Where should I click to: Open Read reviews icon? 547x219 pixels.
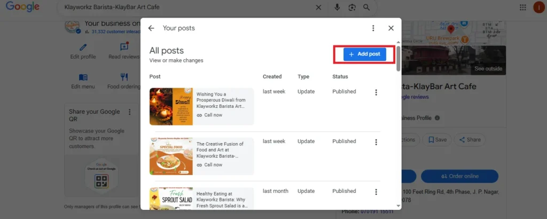(124, 46)
